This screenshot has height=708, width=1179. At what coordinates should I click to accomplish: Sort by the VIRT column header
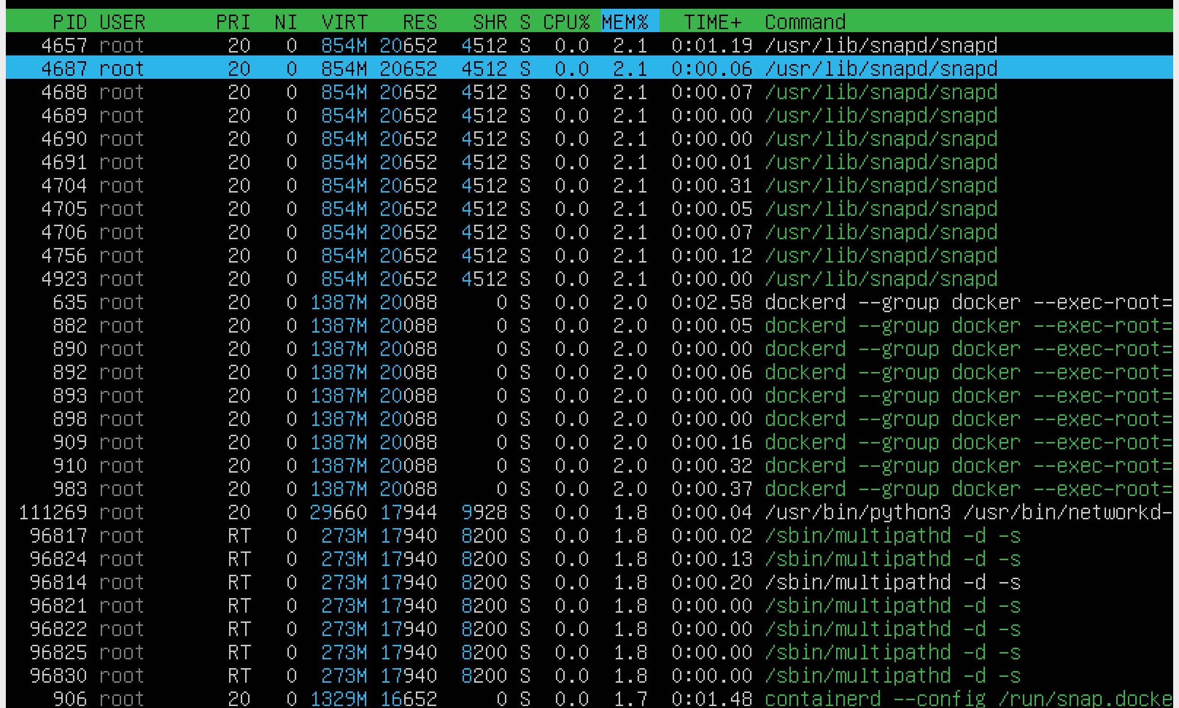tap(344, 22)
